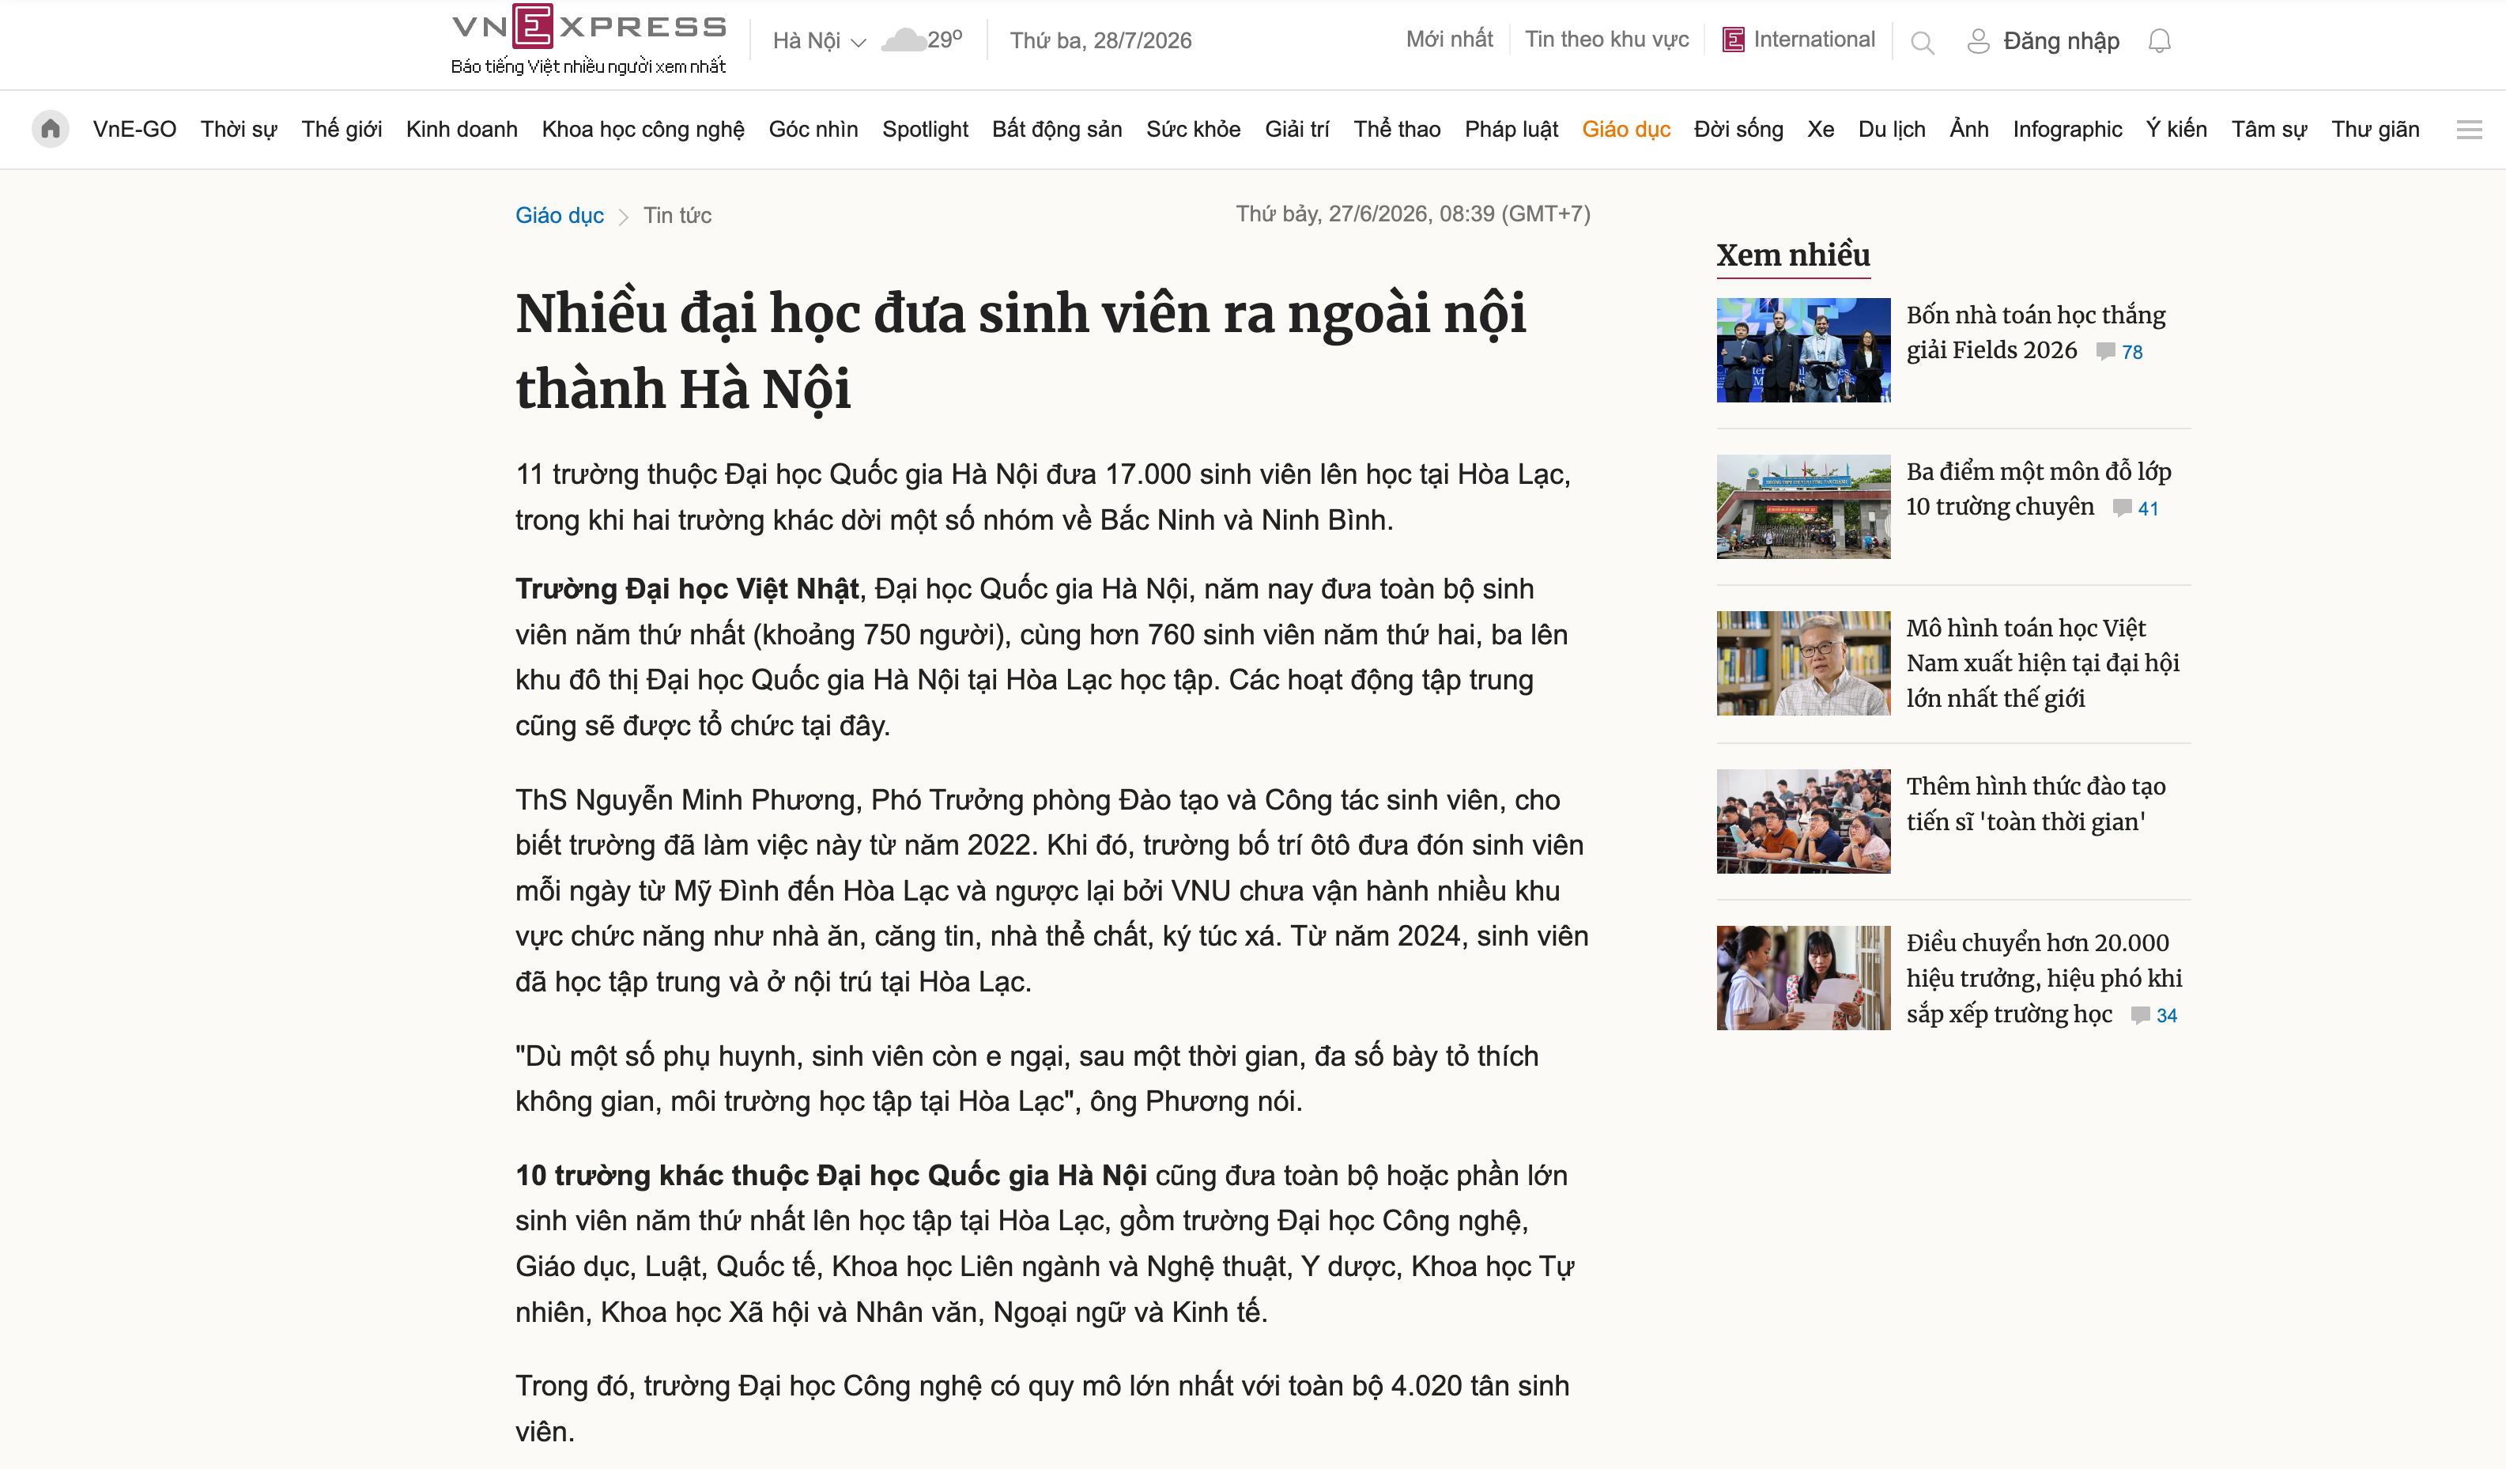Expand the Hà Nội location dropdown

[x=820, y=41]
